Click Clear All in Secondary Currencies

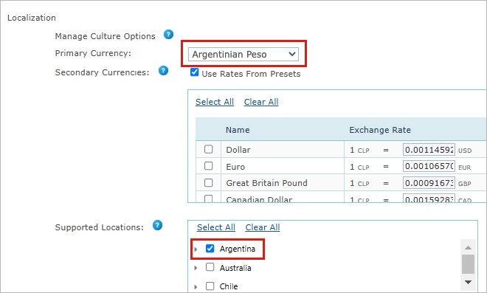[x=261, y=102]
